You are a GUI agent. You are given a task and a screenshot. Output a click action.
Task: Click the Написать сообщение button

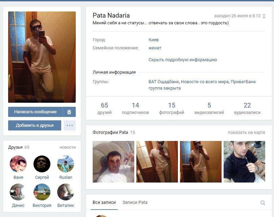(x=35, y=112)
